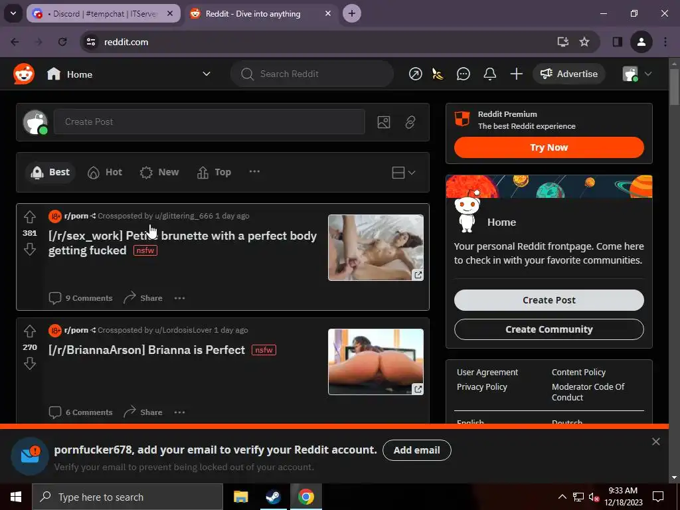
Task: Downvote the post with 270 points
Action: pyautogui.click(x=29, y=363)
